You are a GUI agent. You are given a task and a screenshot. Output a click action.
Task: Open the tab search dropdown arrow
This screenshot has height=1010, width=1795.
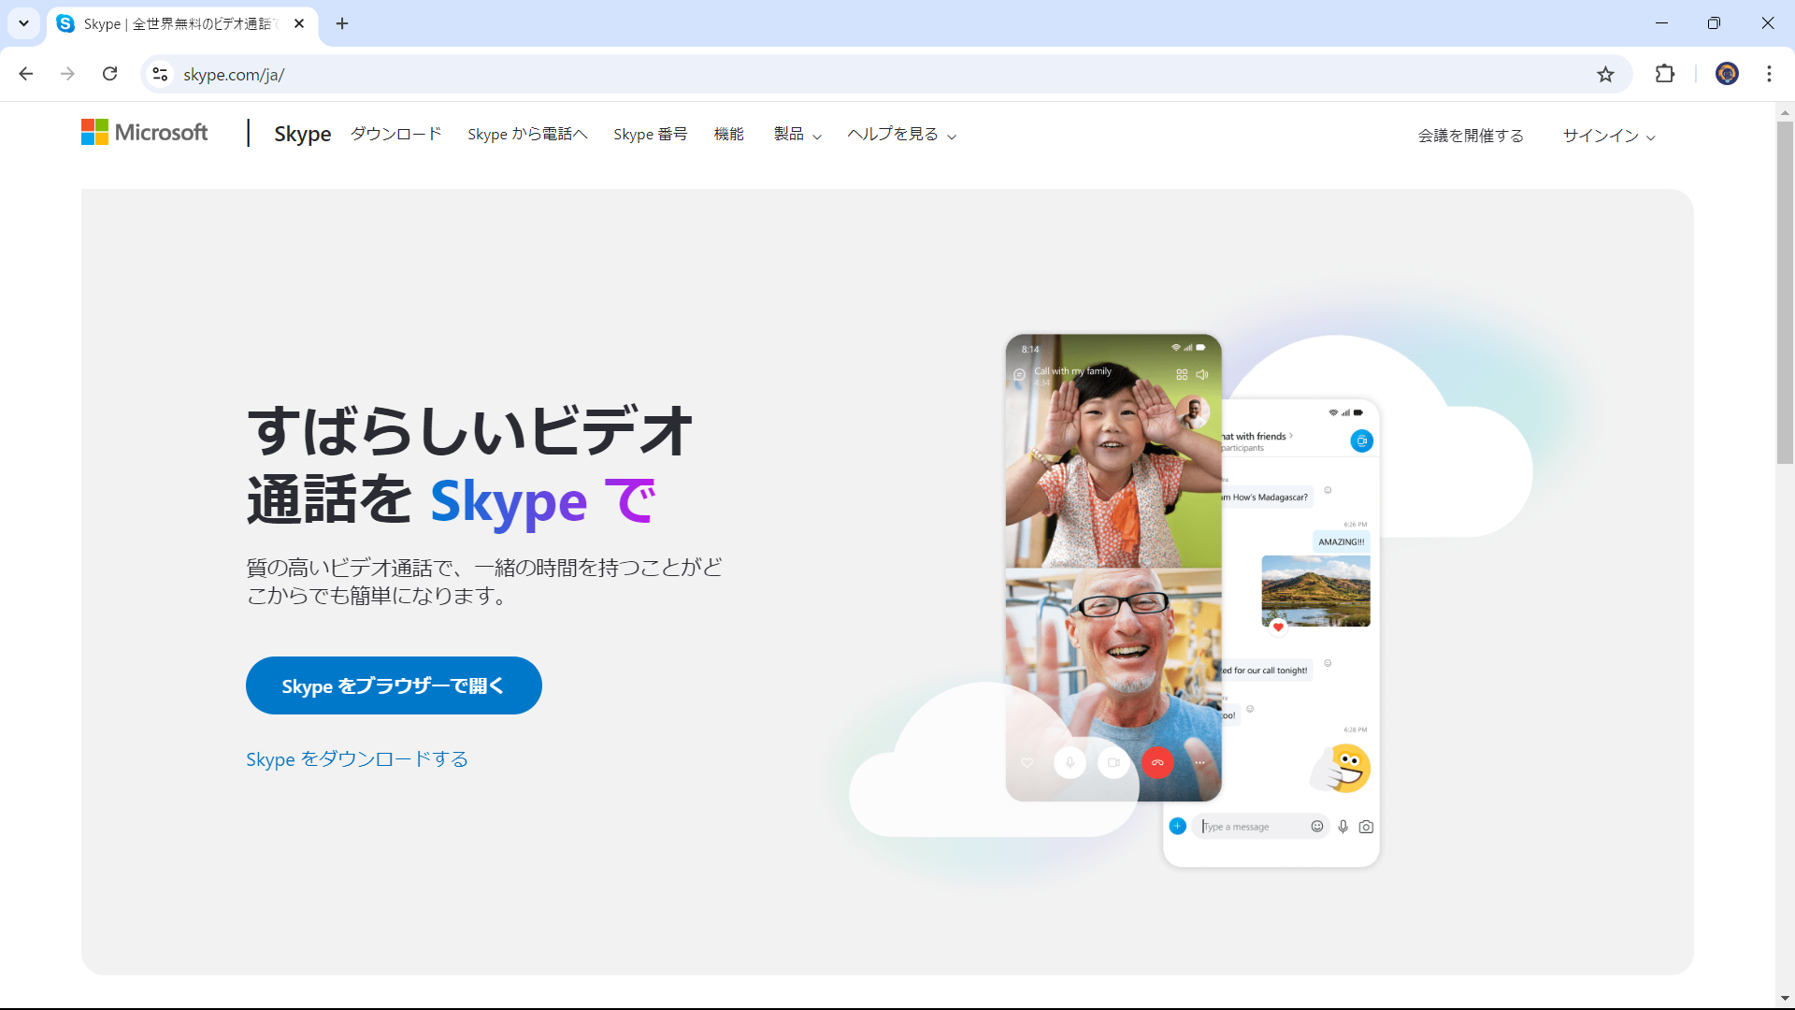click(23, 23)
